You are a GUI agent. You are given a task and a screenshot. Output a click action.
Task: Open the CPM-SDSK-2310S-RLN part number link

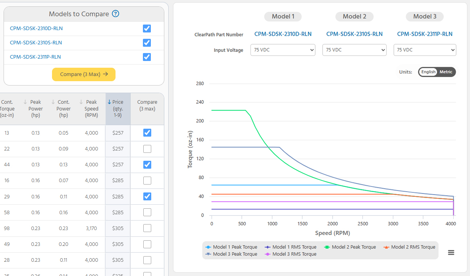pyautogui.click(x=354, y=34)
